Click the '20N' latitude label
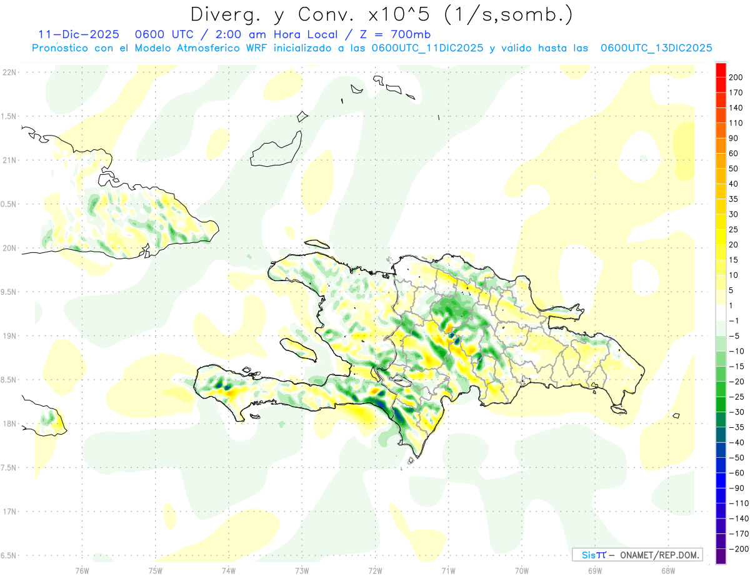750x579 pixels. click(9, 248)
